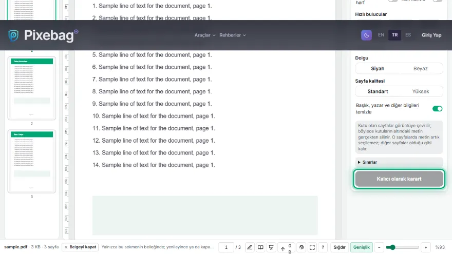Image resolution: width=452 pixels, height=254 pixels.
Task: Click the page number input field
Action: (x=226, y=247)
